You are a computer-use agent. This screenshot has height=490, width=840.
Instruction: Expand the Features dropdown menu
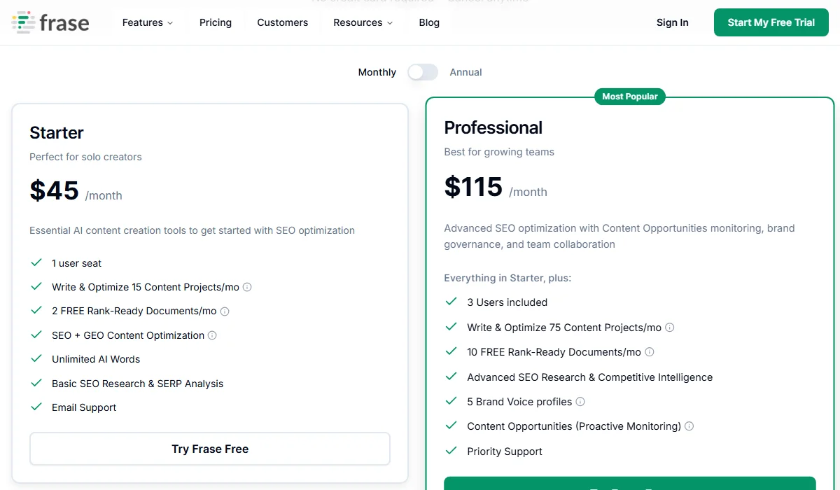pos(147,22)
